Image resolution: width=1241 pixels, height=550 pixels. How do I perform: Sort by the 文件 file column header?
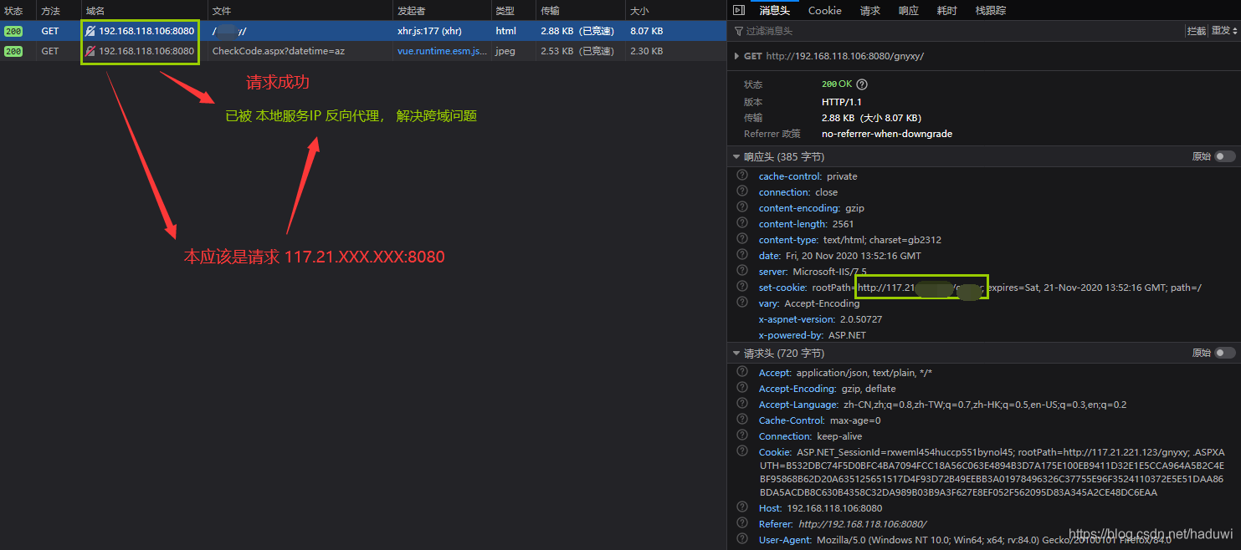(300, 10)
